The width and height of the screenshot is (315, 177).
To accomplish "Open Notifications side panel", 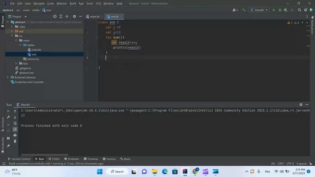I will point(313,25).
